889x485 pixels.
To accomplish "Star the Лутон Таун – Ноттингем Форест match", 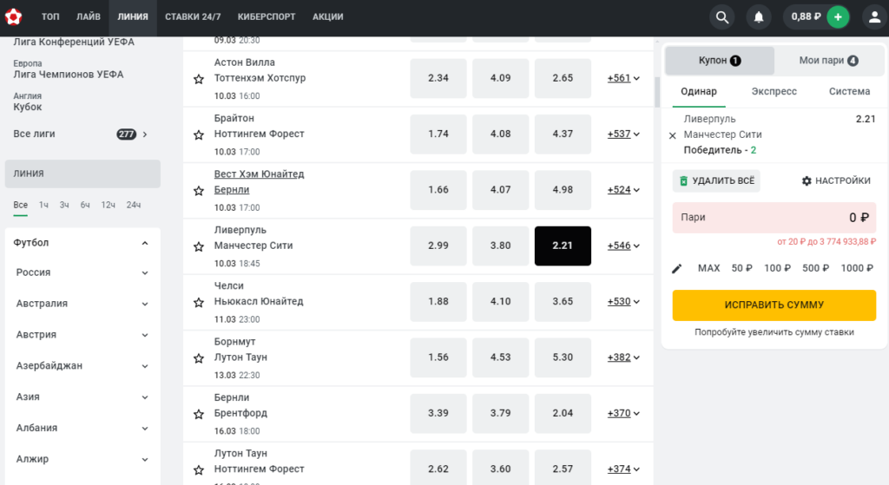I will pos(199,469).
